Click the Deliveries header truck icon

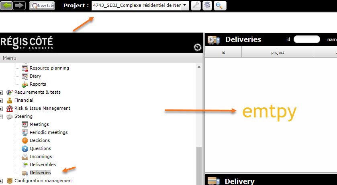coord(213,40)
